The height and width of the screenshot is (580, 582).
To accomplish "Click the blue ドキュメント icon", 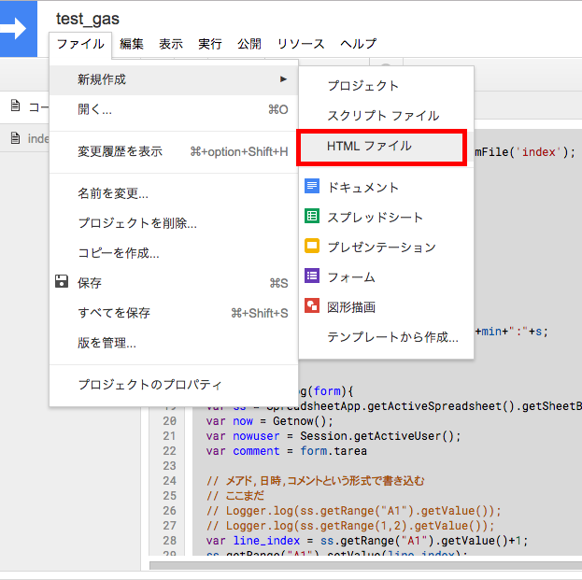I will [x=312, y=186].
